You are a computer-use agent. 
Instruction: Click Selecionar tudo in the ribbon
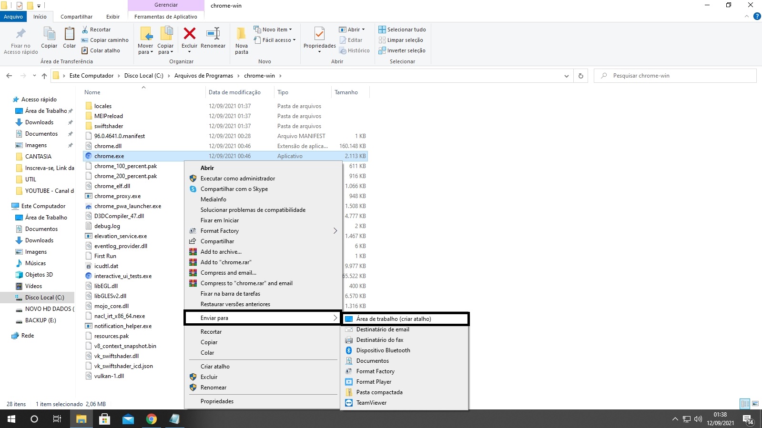[402, 30]
